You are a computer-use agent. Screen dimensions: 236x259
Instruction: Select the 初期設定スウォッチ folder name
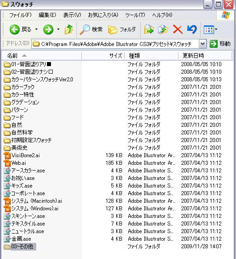31,140
